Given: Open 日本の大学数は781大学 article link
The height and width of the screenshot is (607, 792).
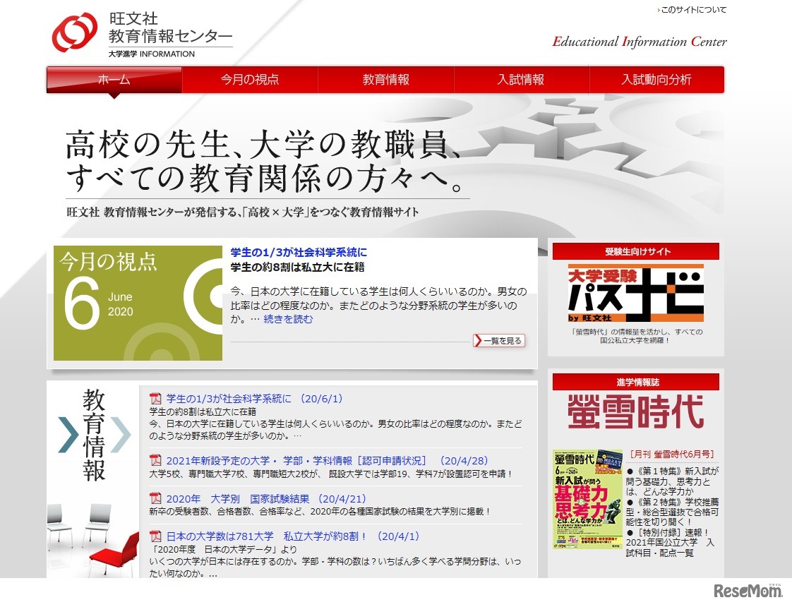Looking at the screenshot, I should 293,536.
